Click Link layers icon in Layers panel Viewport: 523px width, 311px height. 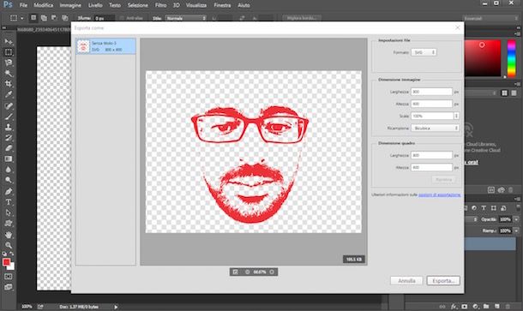(x=442, y=307)
